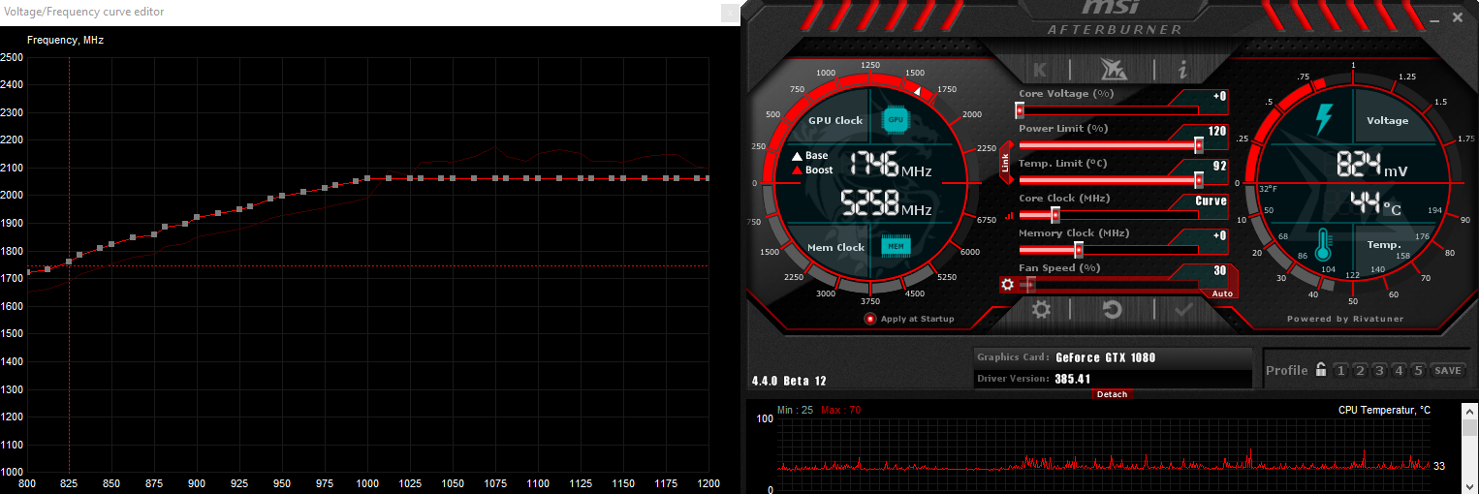The height and width of the screenshot is (494, 1479).
Task: Select profile slot 4
Action: point(1399,370)
